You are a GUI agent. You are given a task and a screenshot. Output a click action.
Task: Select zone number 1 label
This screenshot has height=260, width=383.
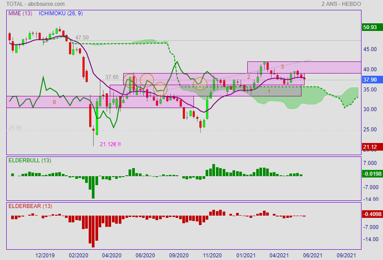[269, 91]
